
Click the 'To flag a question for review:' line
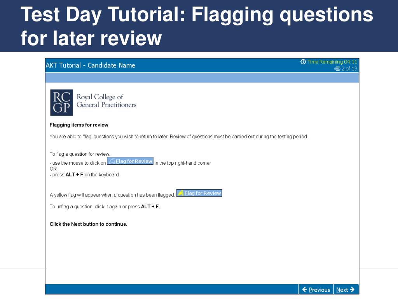tap(80, 154)
